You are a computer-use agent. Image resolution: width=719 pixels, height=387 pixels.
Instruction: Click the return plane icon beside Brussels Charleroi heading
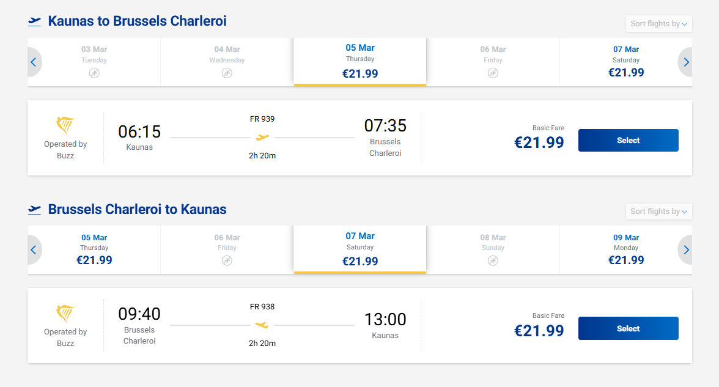(x=35, y=210)
